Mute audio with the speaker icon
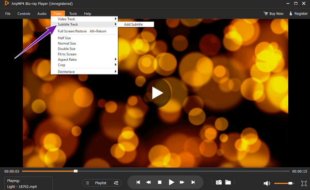310x190 pixels. (267, 183)
